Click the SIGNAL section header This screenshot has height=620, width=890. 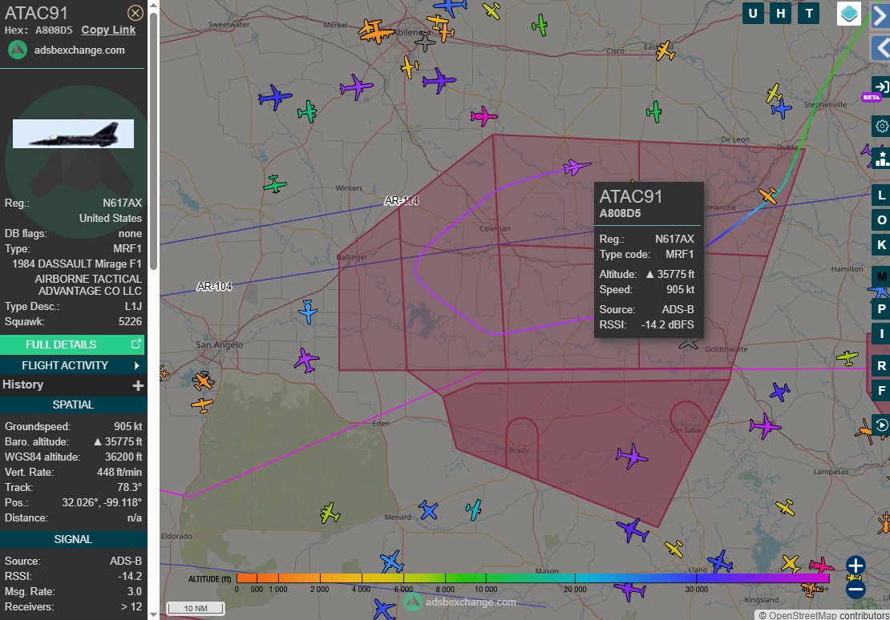point(72,539)
